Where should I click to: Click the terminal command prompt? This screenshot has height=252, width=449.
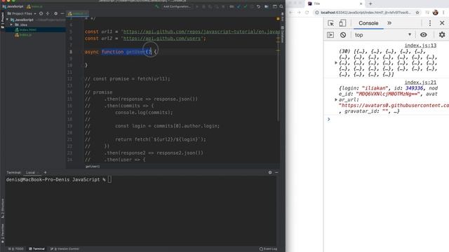coord(59,180)
